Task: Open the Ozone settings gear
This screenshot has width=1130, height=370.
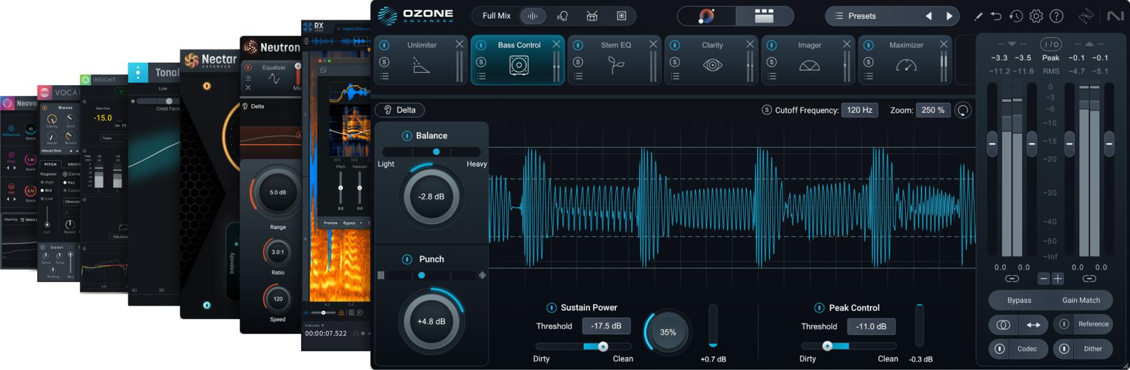Action: pos(1036,16)
